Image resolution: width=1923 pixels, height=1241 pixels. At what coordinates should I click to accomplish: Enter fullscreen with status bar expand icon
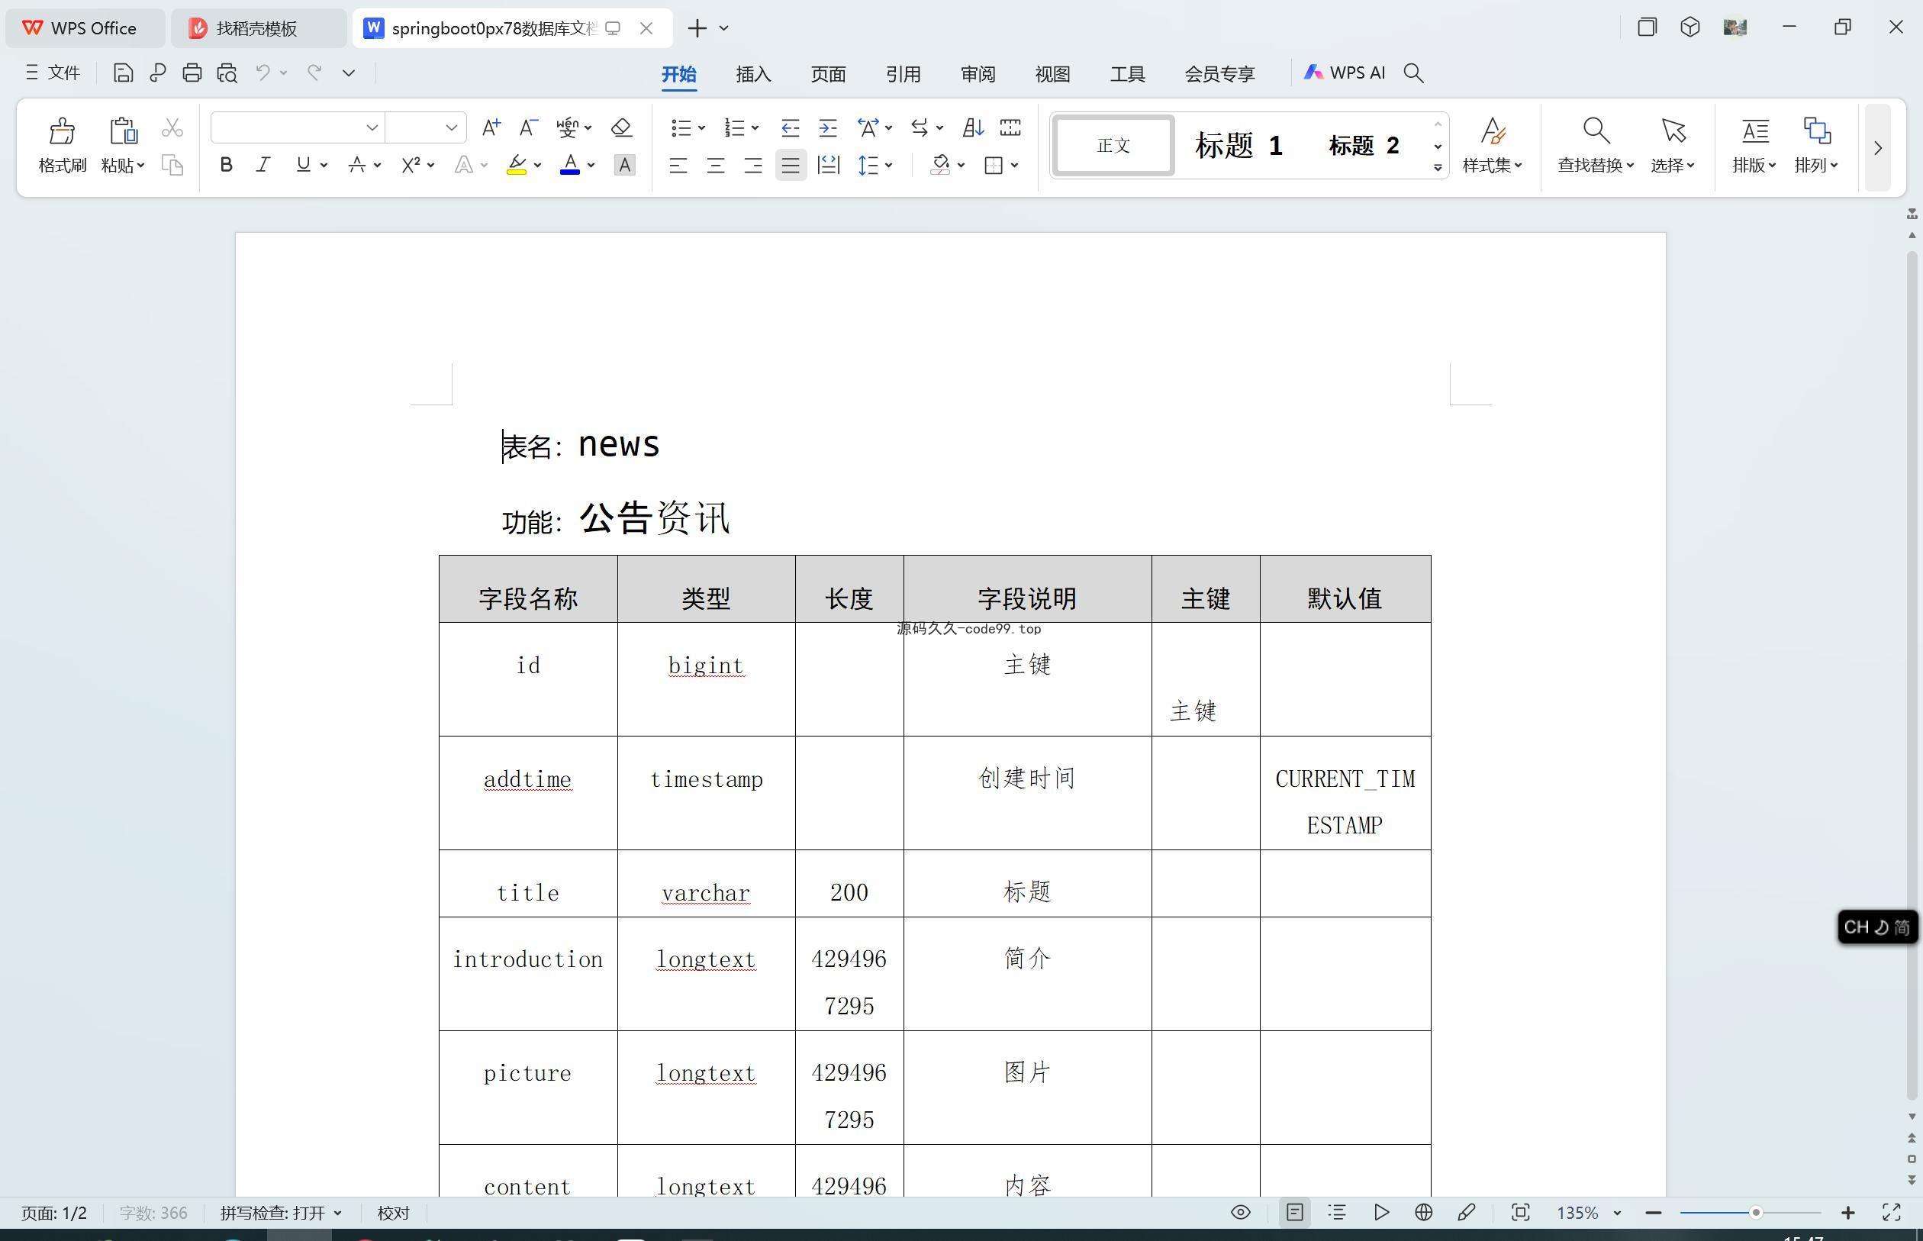1891,1212
